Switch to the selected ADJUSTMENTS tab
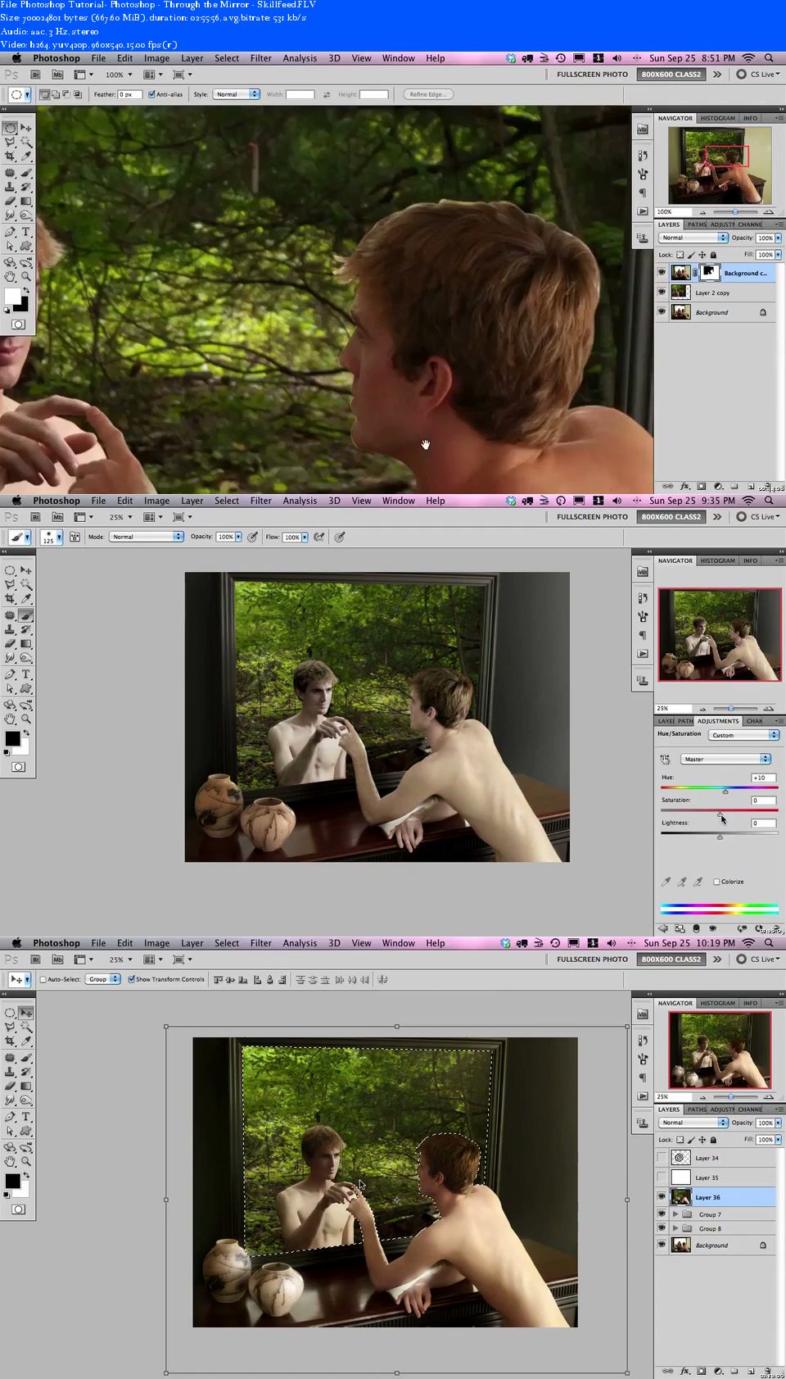Image resolution: width=786 pixels, height=1379 pixels. [x=718, y=721]
